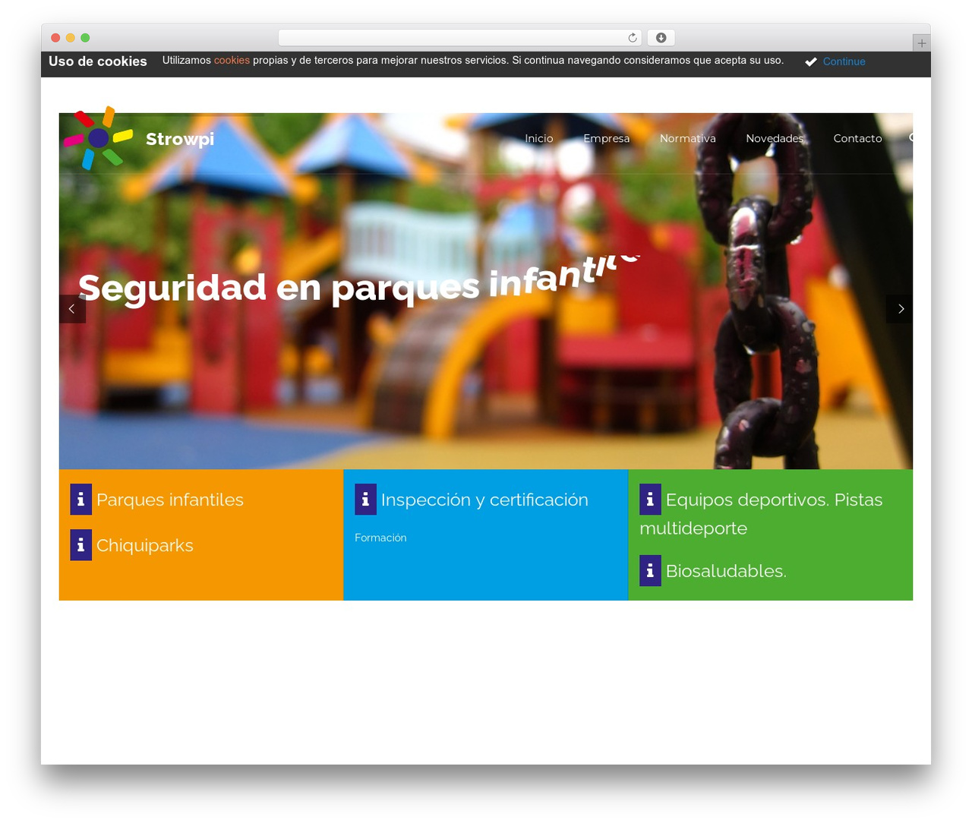
Task: Open the Chiquiparks link
Action: pos(145,545)
